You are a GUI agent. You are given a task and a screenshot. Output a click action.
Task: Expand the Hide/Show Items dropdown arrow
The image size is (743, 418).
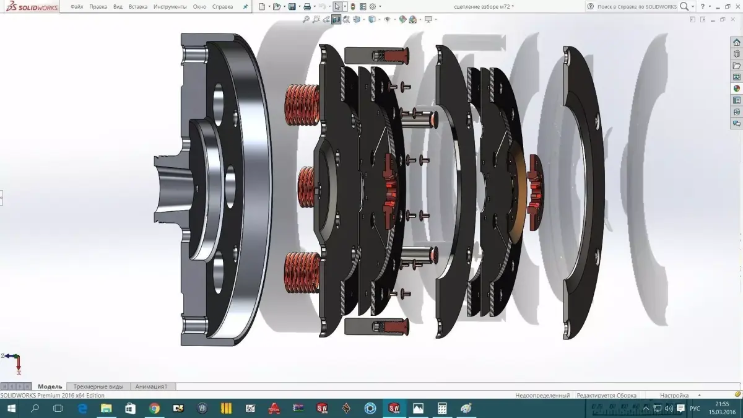point(394,20)
